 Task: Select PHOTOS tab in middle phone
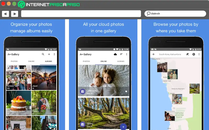[x=86, y=61]
